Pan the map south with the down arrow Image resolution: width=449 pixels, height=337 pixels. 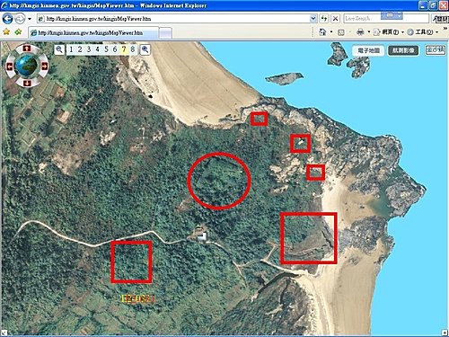(x=27, y=84)
